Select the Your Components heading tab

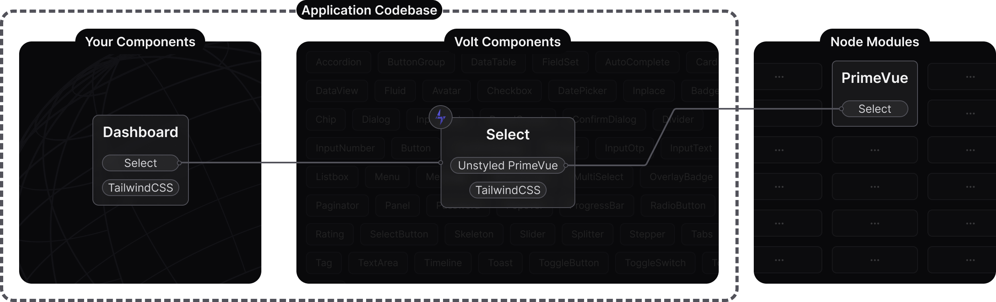pos(140,42)
